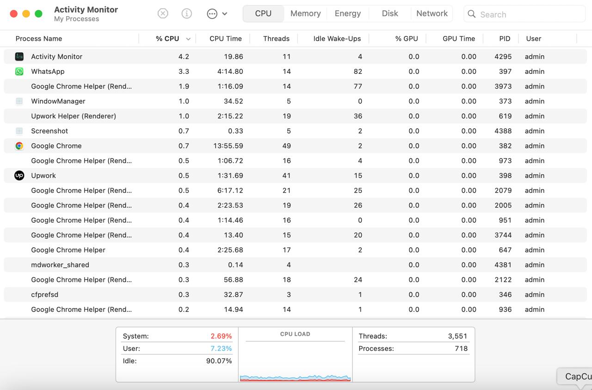Sort by the Process Name column header

pyautogui.click(x=39, y=39)
